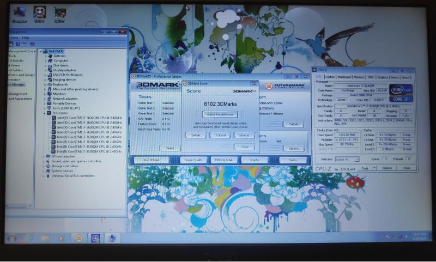Viewport: 436px width, 262px height.
Task: Click the scan for hardware changes toolbar icon
Action: click(32, 44)
